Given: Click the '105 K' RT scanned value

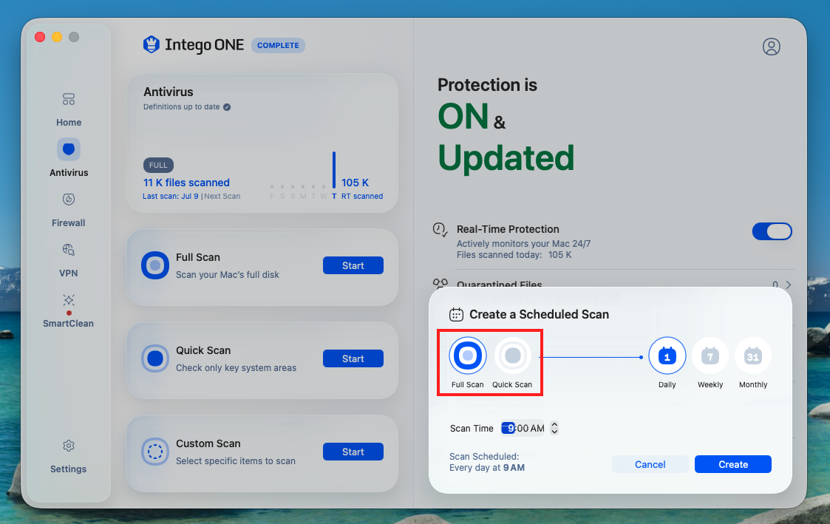Looking at the screenshot, I should [x=356, y=183].
